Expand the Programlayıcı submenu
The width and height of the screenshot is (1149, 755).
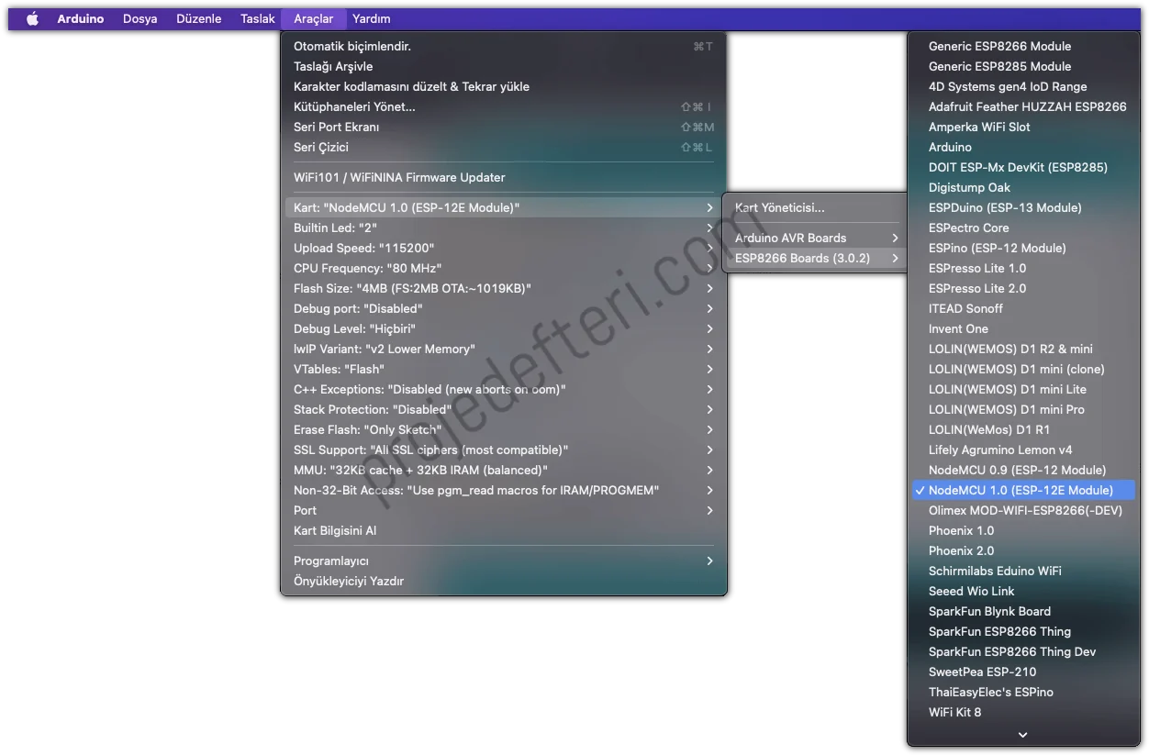coord(503,561)
